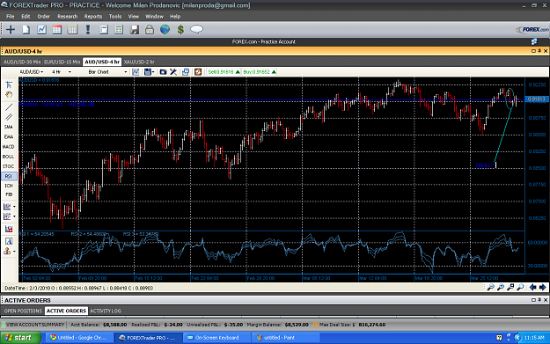The image size is (550, 344).
Task: Toggle the STOC stochastic indicator
Action: point(9,166)
